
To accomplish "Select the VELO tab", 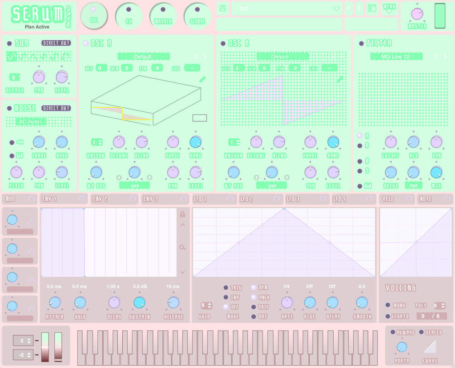I will (x=397, y=199).
